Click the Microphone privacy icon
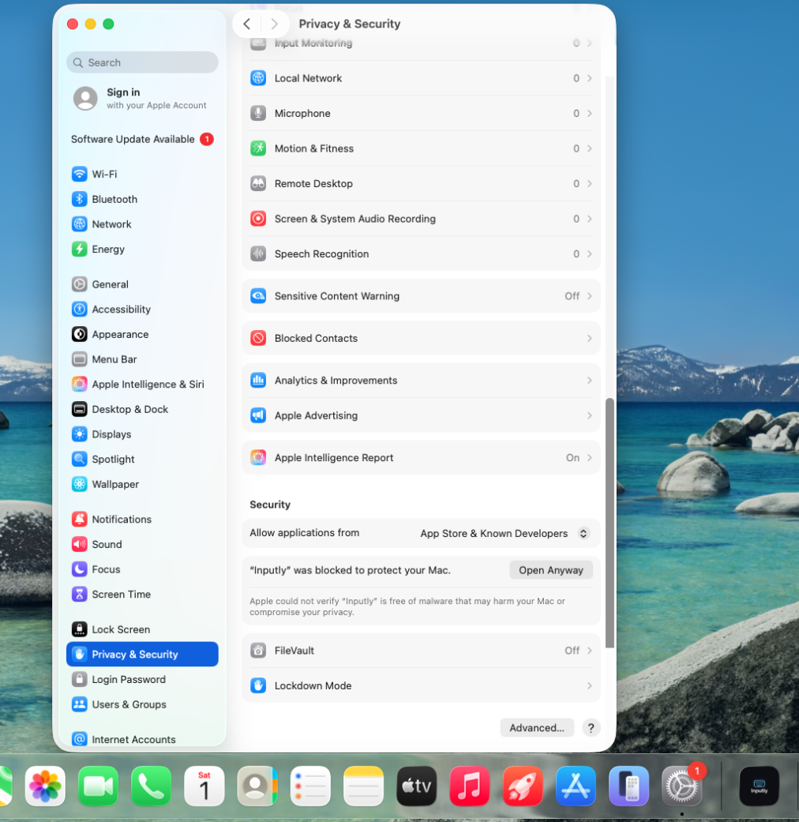The width and height of the screenshot is (799, 822). tap(258, 114)
